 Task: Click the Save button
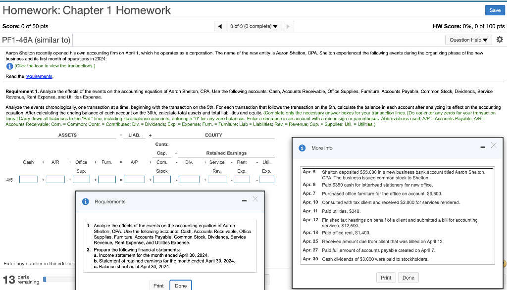pos(495,10)
